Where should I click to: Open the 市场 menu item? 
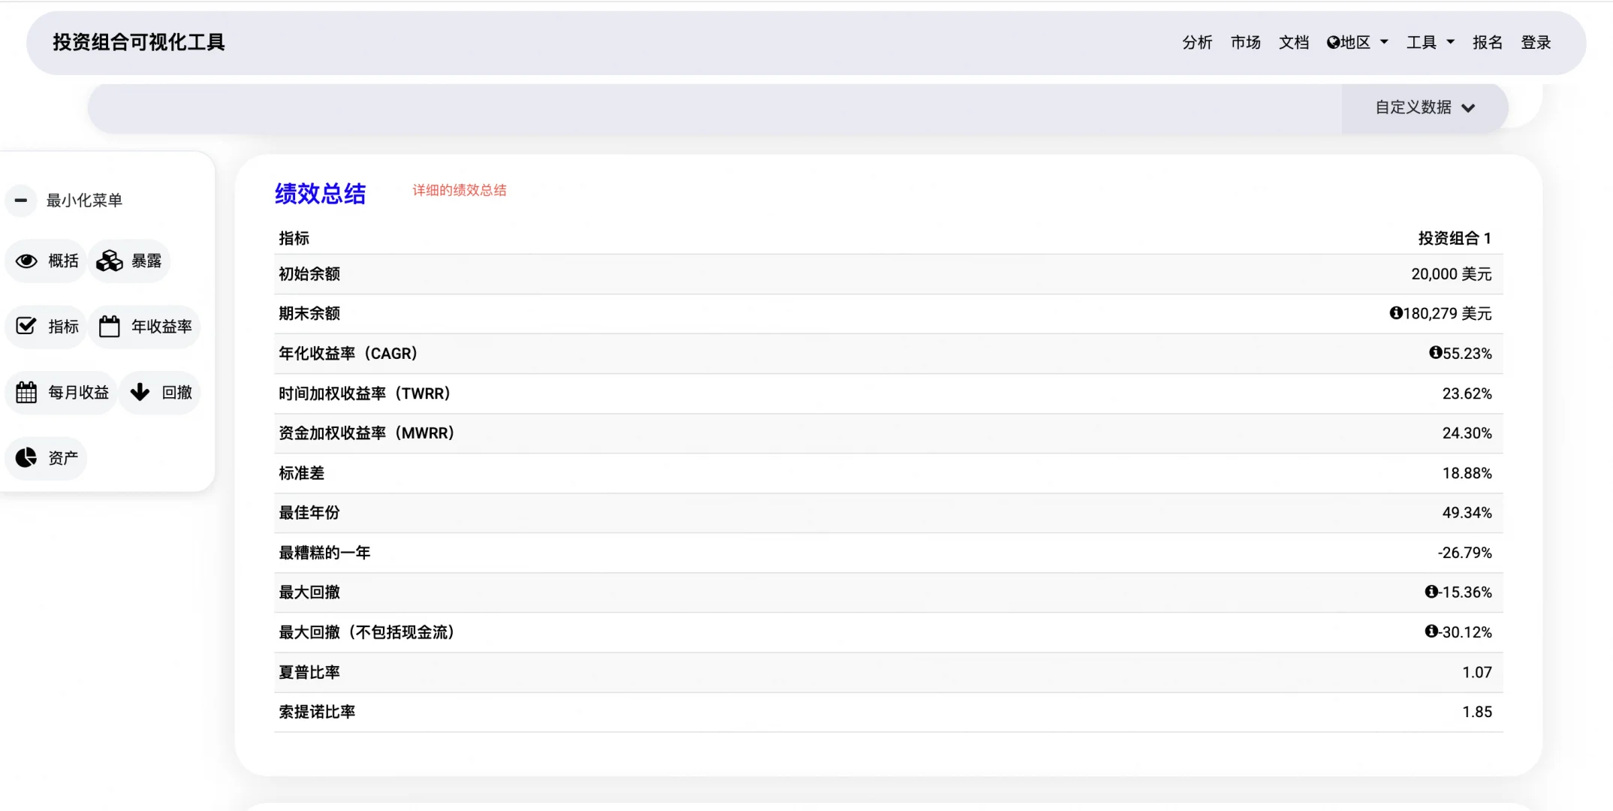point(1245,42)
